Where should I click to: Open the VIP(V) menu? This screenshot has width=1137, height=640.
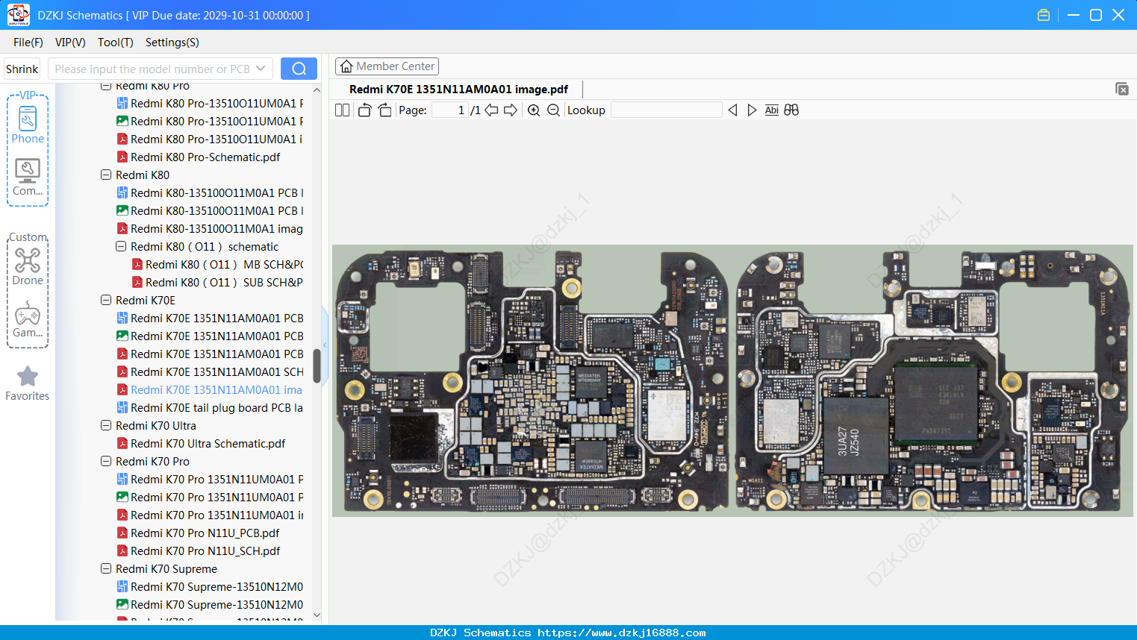pos(70,43)
